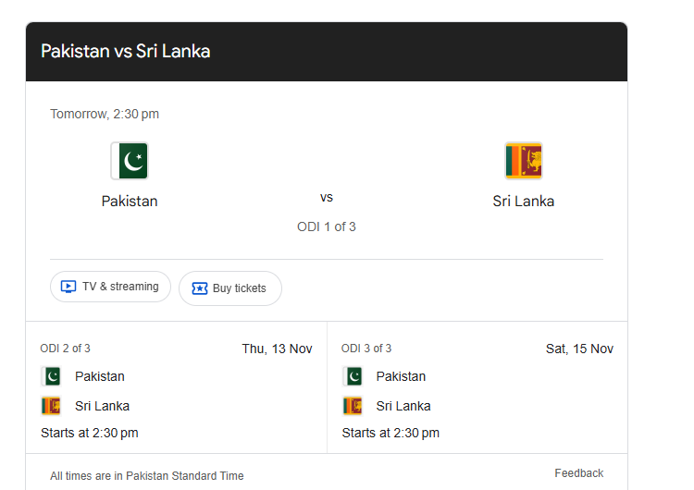Select the Sri Lanka team name in main match

pyautogui.click(x=524, y=201)
